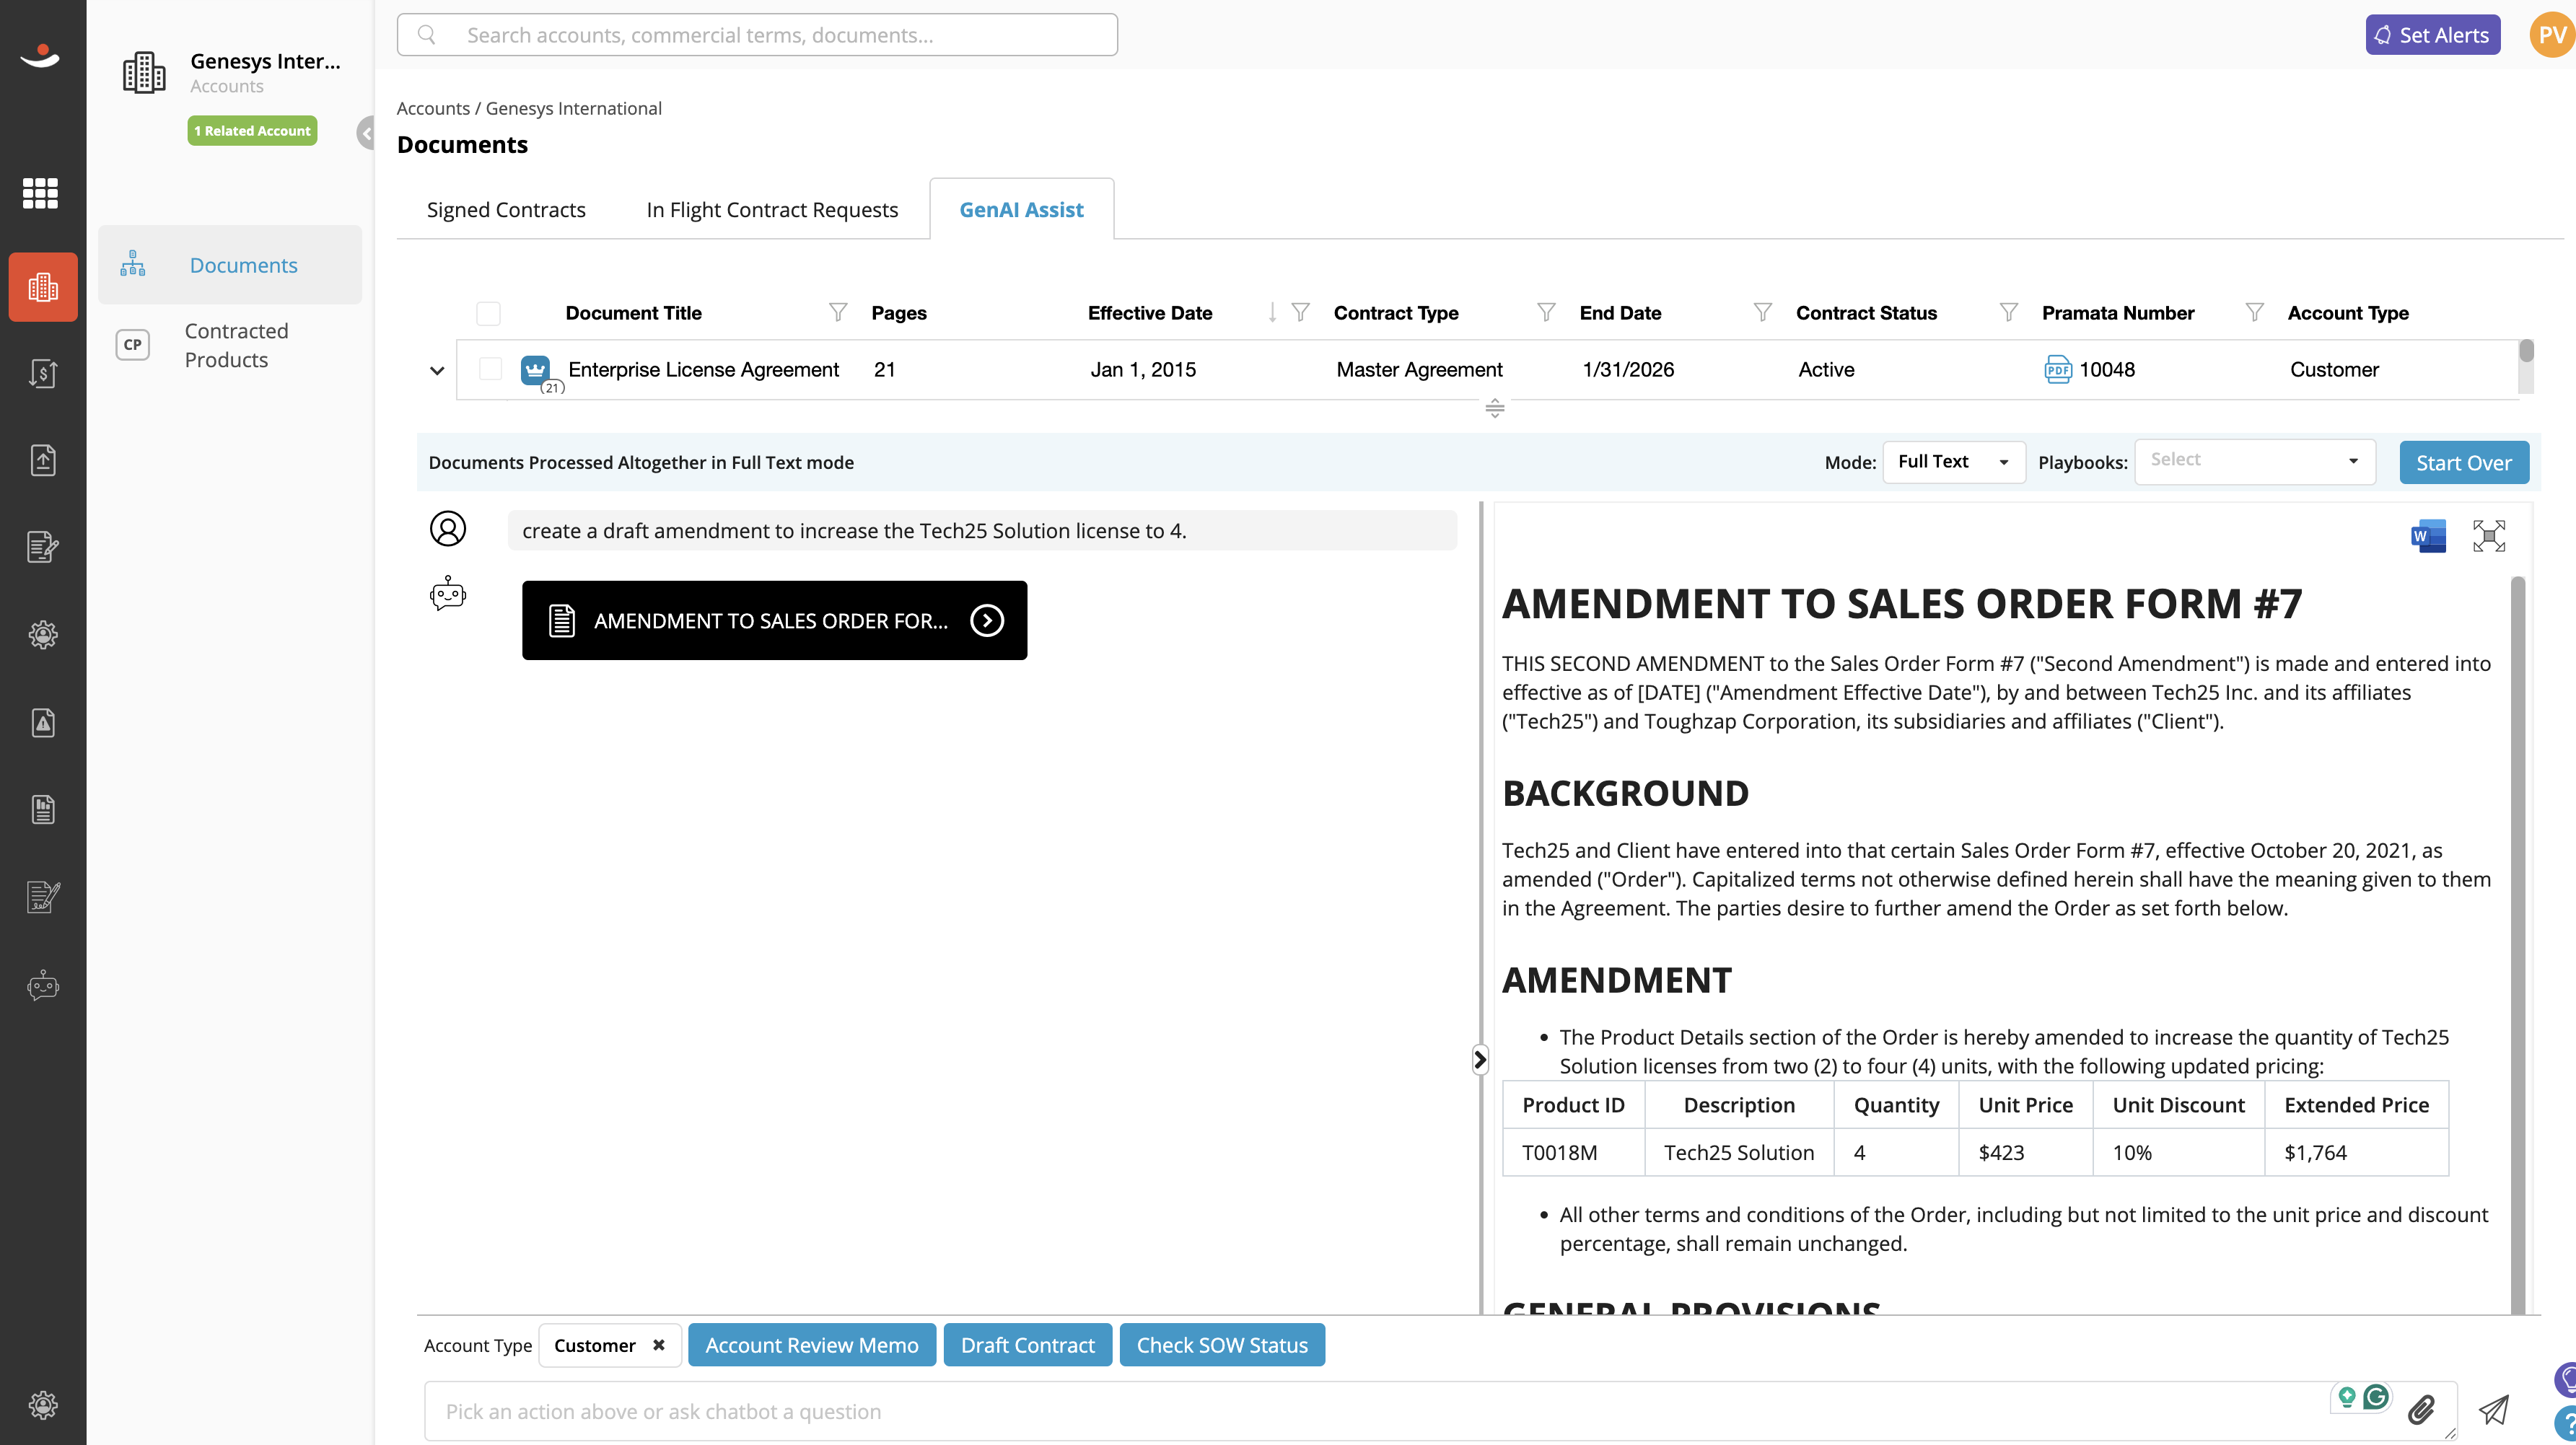
Task: Click the Draft Contract action
Action: click(1028, 1345)
